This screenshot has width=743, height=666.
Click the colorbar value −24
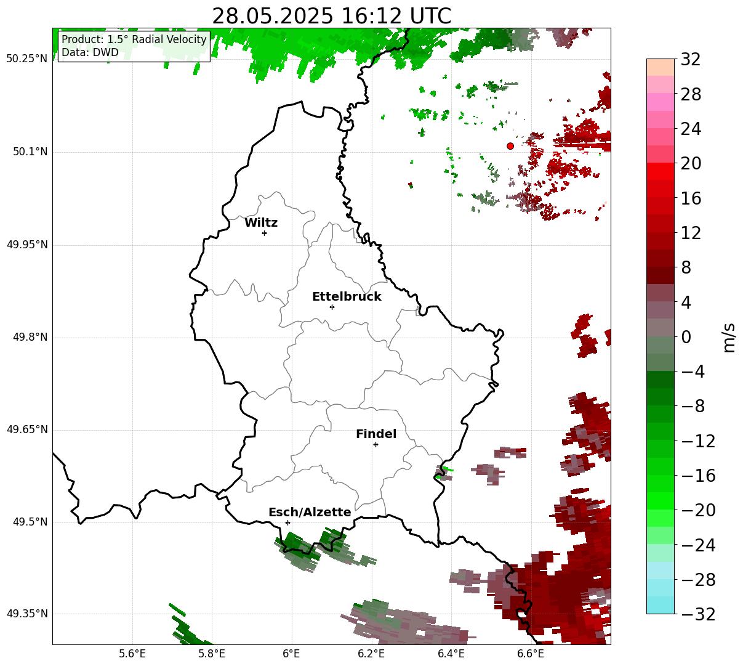(x=698, y=545)
